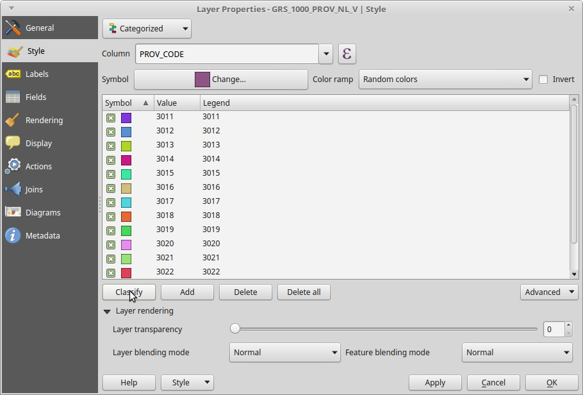Select the Labels abc icon
Image resolution: width=583 pixels, height=395 pixels.
pos(13,74)
